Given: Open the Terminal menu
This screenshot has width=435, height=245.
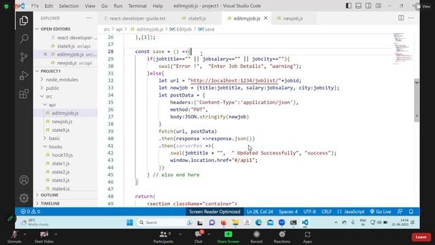Looking at the screenshot, I should [x=137, y=6].
